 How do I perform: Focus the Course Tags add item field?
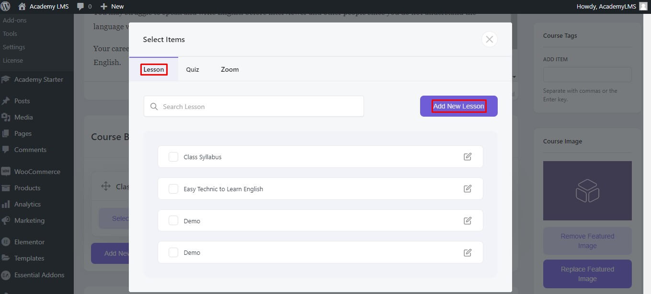[x=587, y=75]
